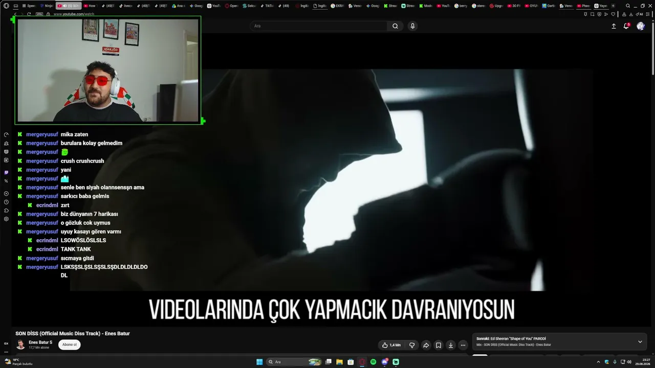The height and width of the screenshot is (368, 655).
Task: Click the video title SON DİSS text
Action: (x=73, y=334)
